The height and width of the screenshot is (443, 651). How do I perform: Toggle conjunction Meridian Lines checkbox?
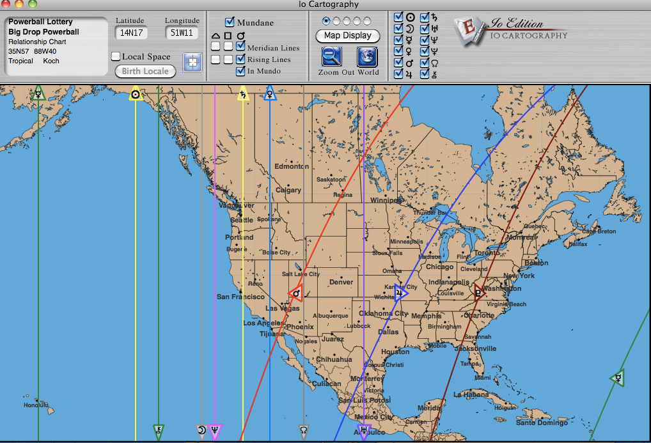click(240, 46)
